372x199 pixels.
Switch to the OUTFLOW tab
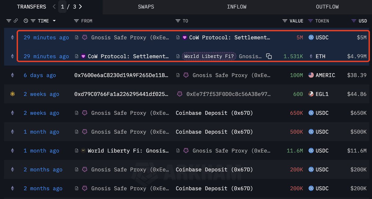click(x=327, y=7)
